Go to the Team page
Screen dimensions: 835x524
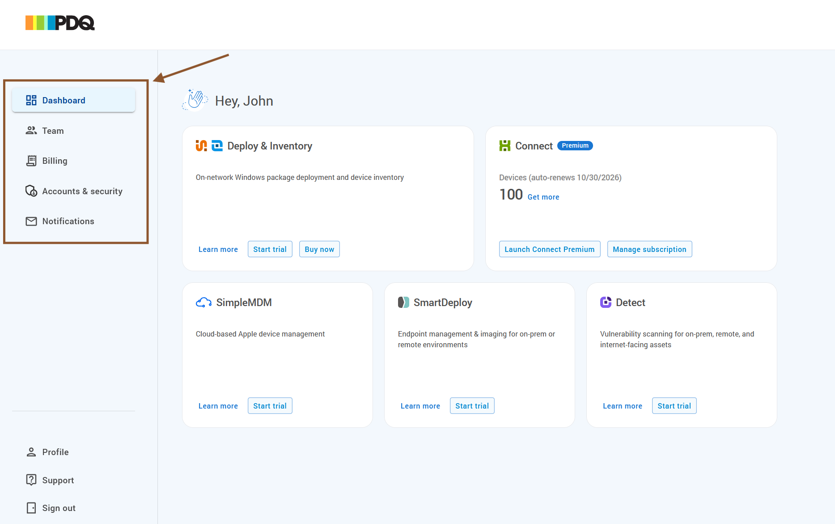(x=74, y=131)
